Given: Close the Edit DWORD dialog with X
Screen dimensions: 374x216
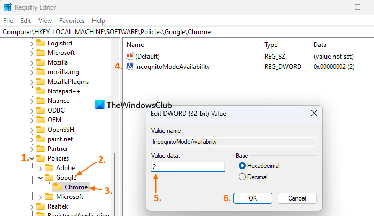Looking at the screenshot, I should [x=314, y=113].
